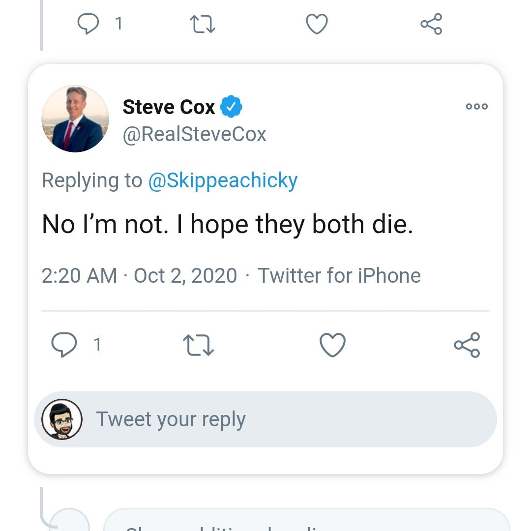The width and height of the screenshot is (531, 531).
Task: Open reply count 1 on Steve Cox tweet
Action: [x=97, y=345]
